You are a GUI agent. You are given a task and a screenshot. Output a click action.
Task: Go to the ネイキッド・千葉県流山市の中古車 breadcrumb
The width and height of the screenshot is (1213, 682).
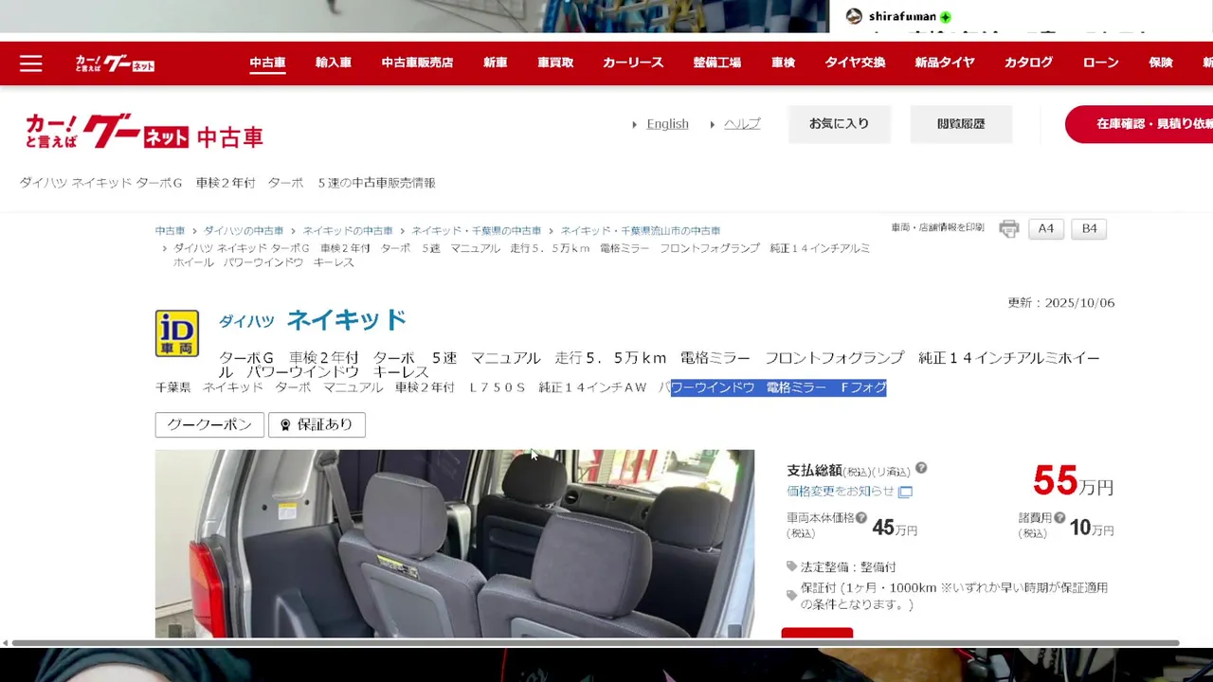coord(641,231)
